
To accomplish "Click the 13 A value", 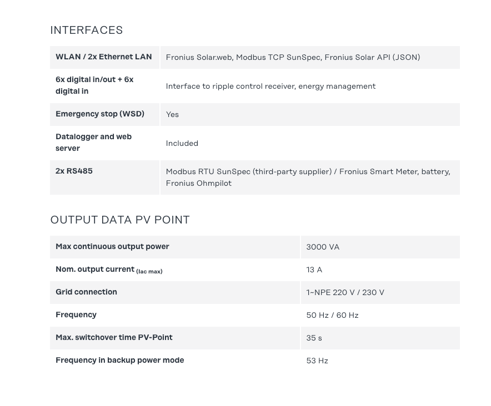I will click(x=314, y=270).
